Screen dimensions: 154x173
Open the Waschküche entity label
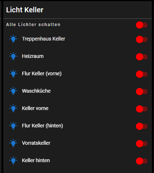pos(36,91)
